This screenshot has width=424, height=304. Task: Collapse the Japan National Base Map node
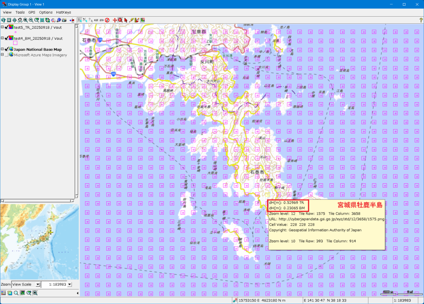[2, 49]
